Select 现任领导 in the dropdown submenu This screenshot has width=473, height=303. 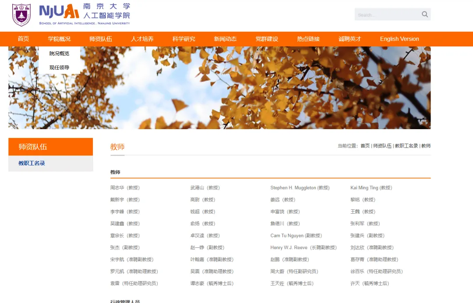[x=60, y=67]
